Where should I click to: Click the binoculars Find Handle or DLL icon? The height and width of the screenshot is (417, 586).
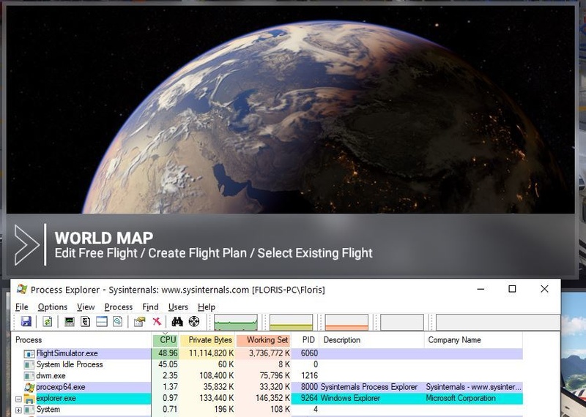(177, 321)
